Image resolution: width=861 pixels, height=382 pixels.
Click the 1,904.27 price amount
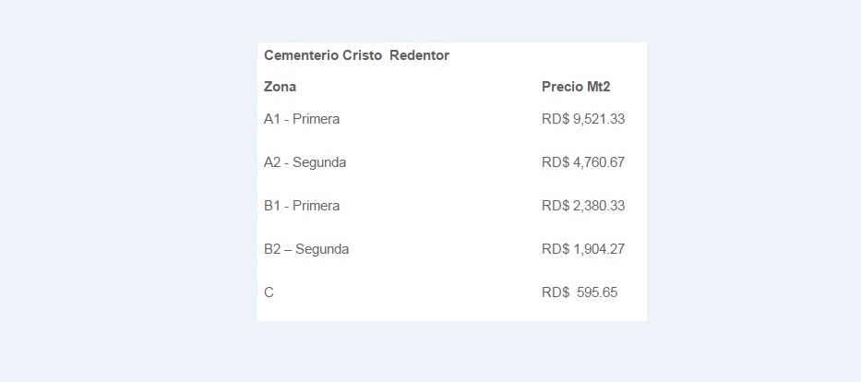[x=599, y=249]
